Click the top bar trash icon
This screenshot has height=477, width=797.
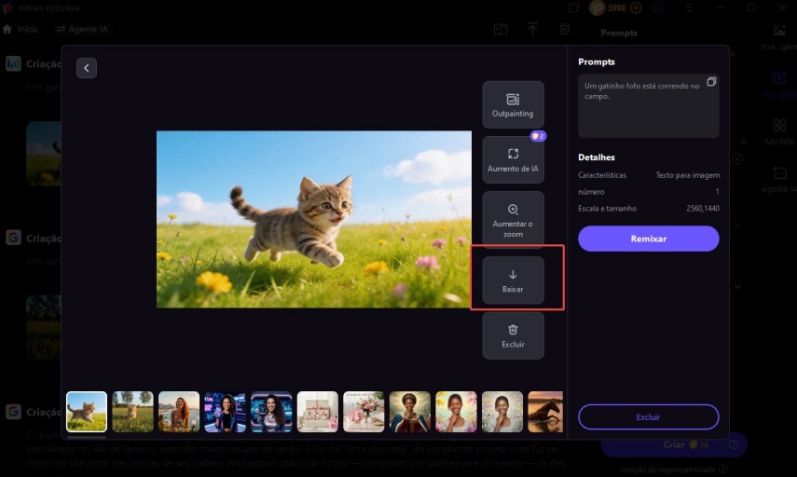click(x=565, y=29)
